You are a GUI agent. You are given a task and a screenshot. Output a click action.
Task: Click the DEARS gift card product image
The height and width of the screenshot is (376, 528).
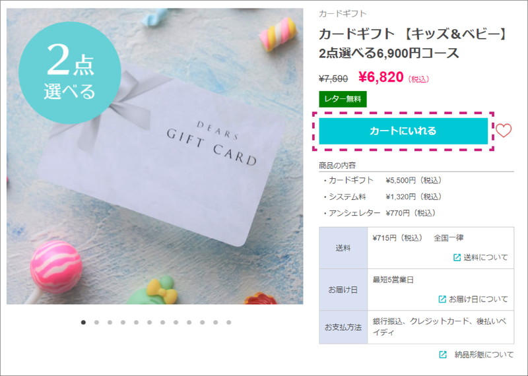coord(155,156)
